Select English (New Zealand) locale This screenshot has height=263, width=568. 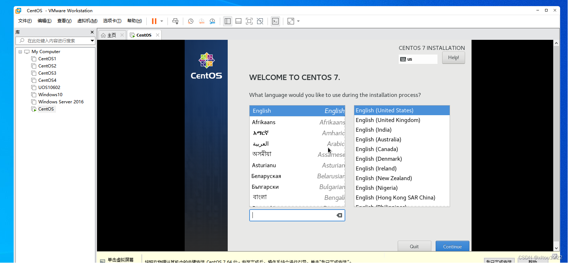point(402,178)
